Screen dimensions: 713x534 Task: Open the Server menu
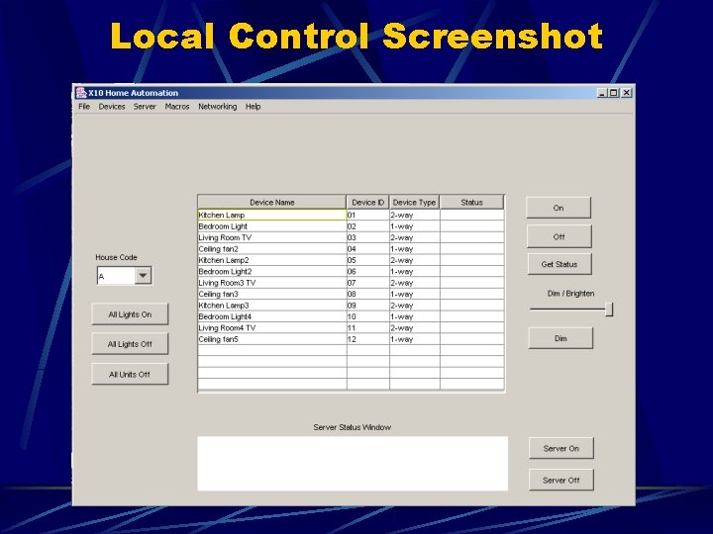pyautogui.click(x=145, y=107)
